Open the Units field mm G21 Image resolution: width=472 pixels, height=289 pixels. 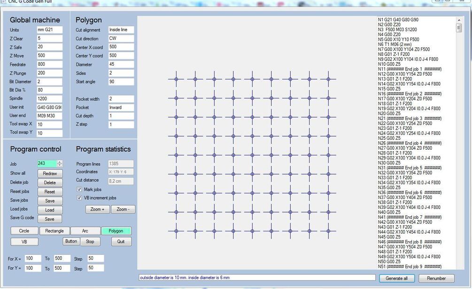49,30
